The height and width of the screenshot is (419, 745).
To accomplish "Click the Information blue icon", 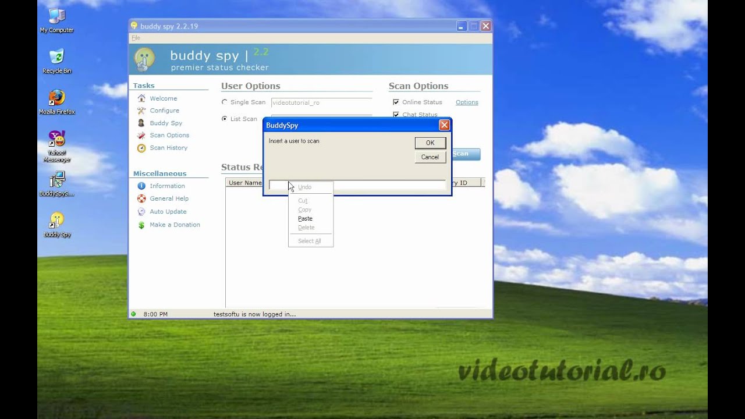I will point(141,186).
